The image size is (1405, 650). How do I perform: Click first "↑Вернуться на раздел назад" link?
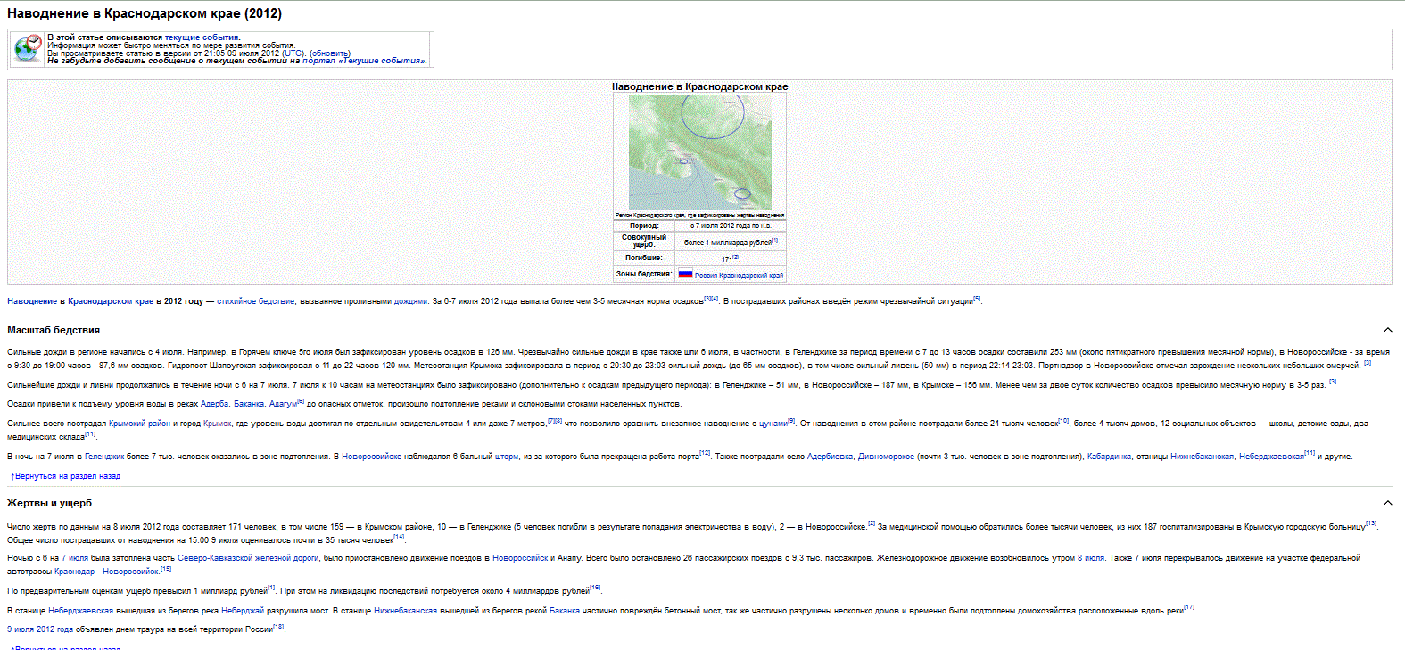click(66, 476)
